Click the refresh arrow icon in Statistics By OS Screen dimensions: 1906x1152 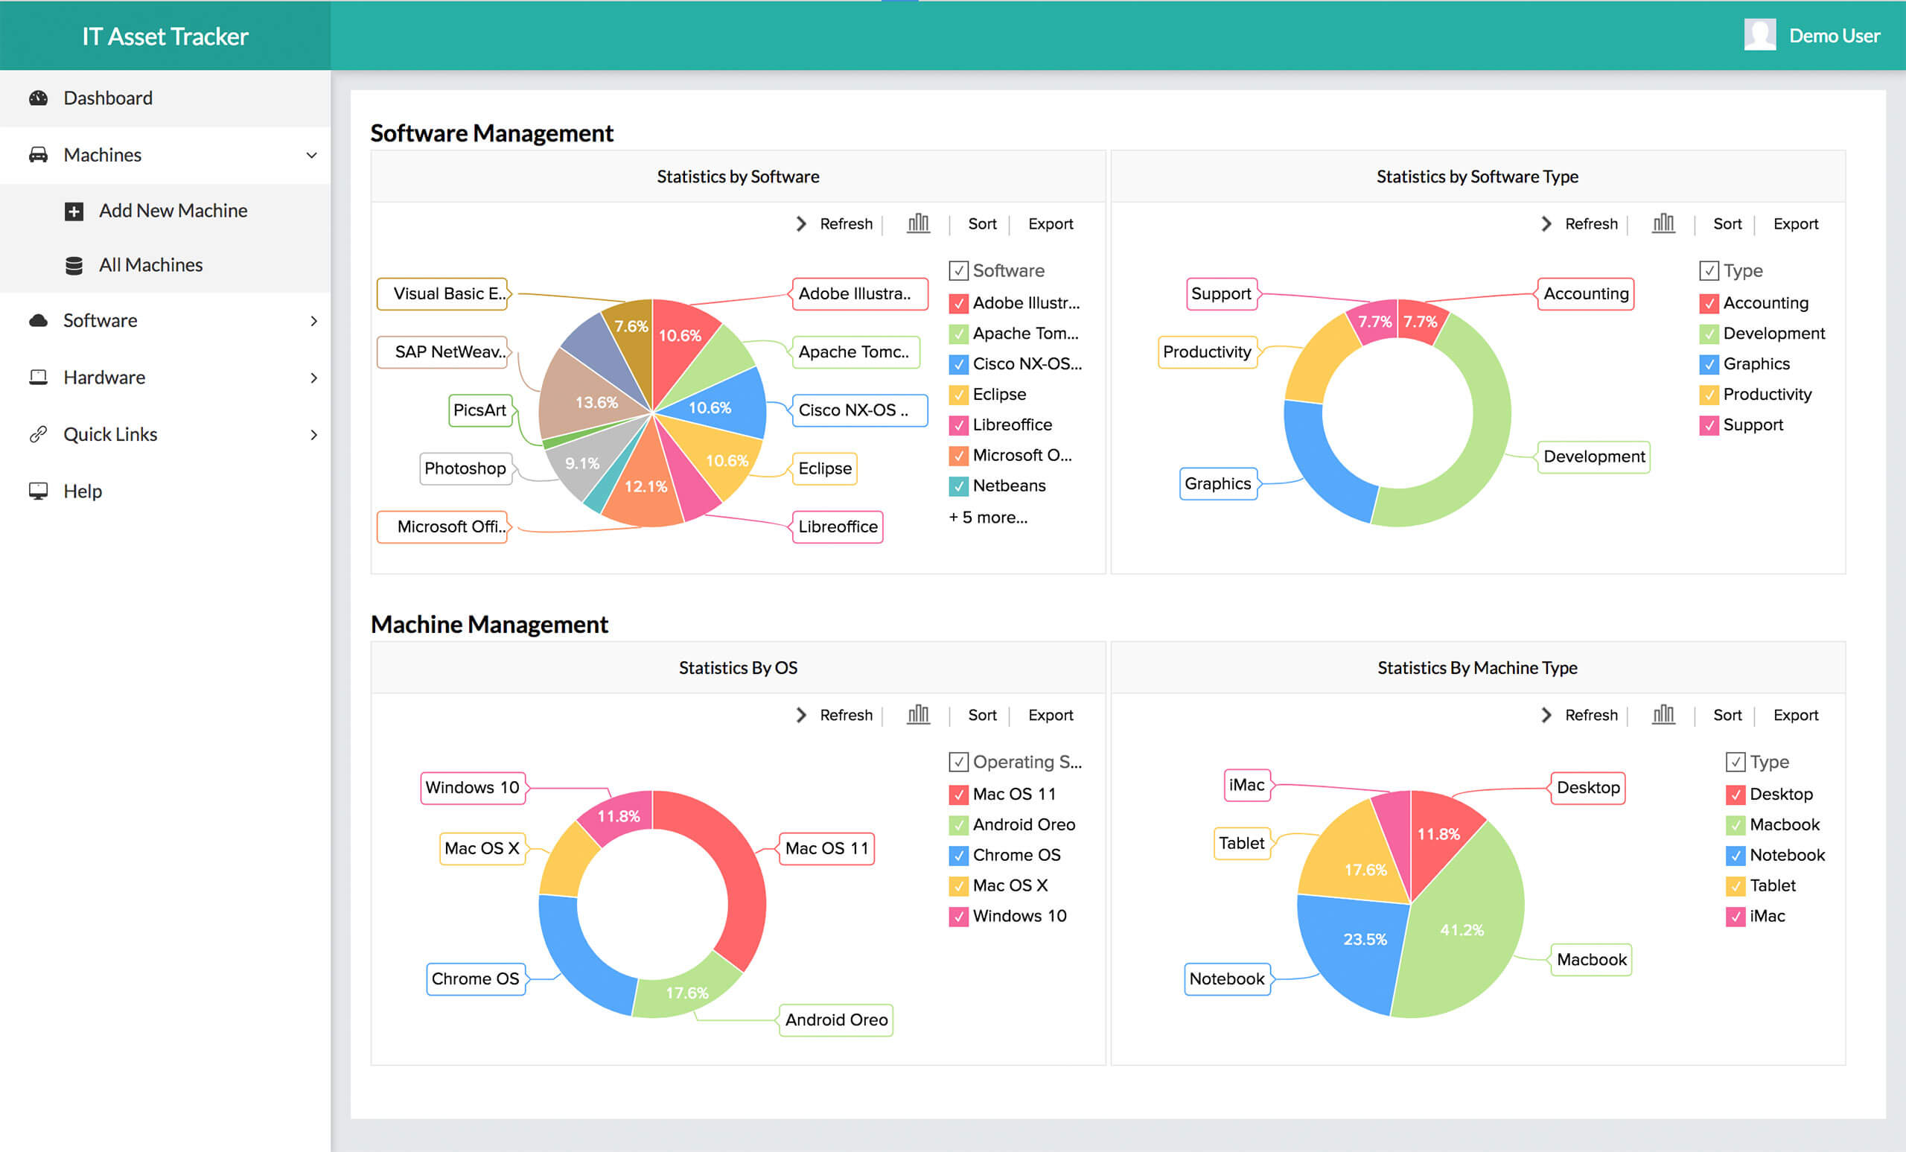pos(800,715)
